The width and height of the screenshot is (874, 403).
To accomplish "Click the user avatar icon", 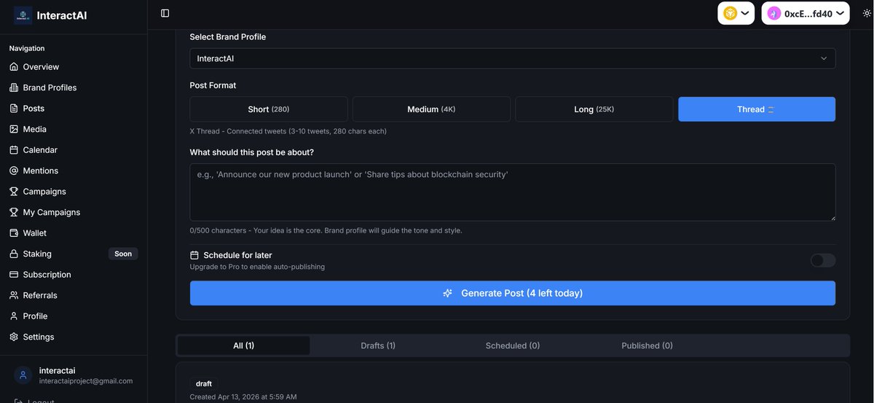I will tap(23, 375).
